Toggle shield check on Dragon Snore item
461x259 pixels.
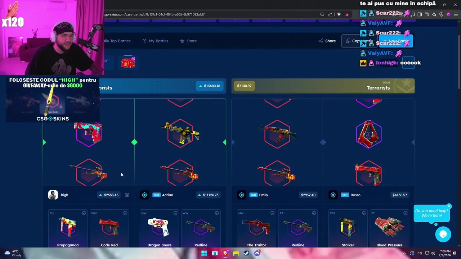pyautogui.click(x=175, y=213)
